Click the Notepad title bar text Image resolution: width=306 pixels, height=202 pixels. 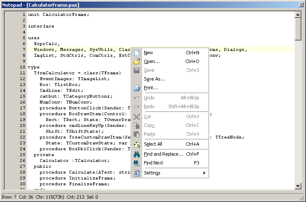tap(41, 5)
